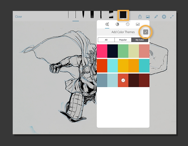
Task: Pick the thick marker brush tool
Action: [92, 15]
